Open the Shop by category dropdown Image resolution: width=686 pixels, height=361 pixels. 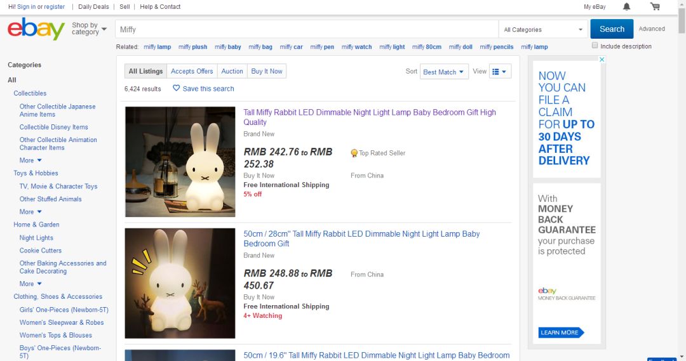(x=90, y=29)
